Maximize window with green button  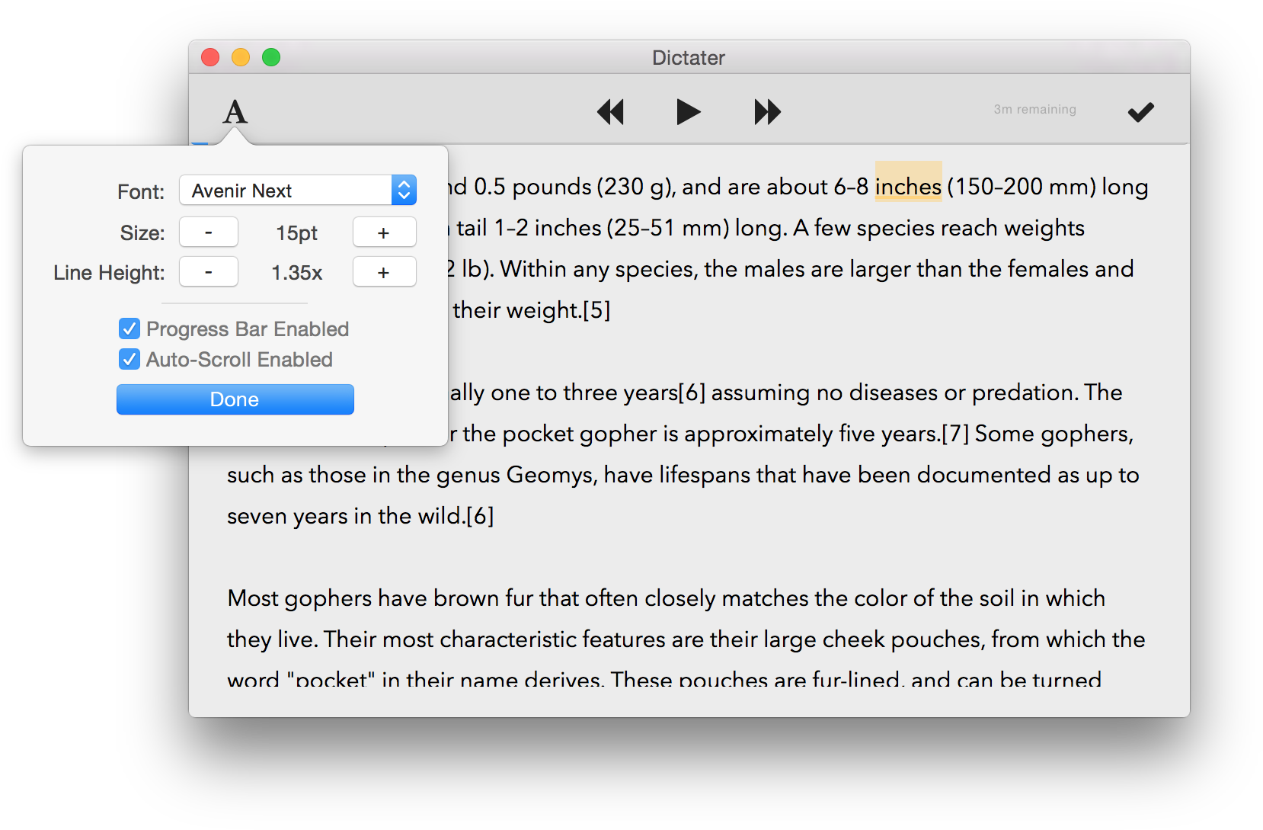coord(271,58)
